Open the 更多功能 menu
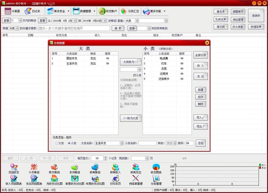 [154, 11]
